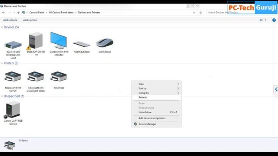This screenshot has height=156, width=278.
Task: Select the DESKTOP-3SH8R7H computer icon
Action: (36, 41)
